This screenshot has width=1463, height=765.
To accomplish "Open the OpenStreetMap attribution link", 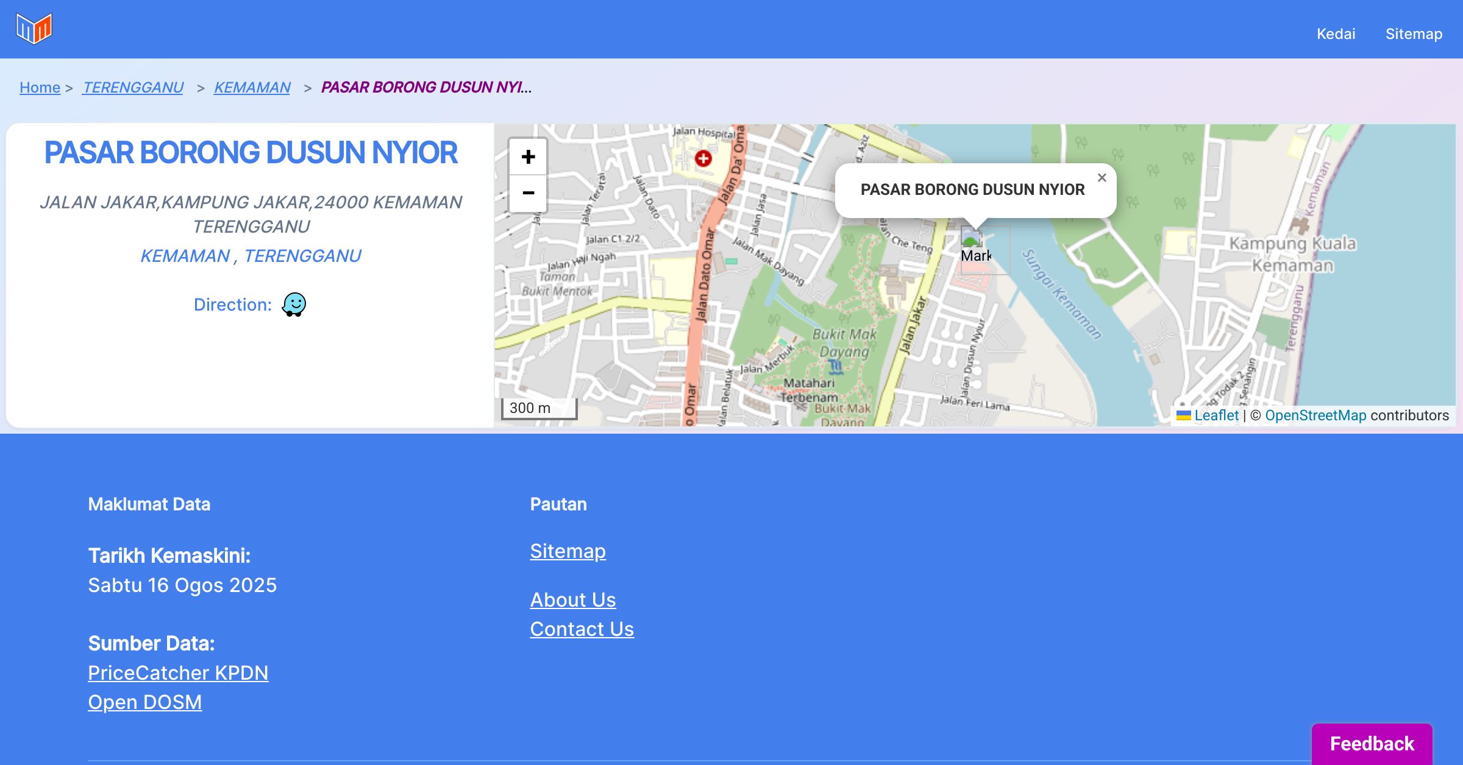I will tap(1315, 415).
